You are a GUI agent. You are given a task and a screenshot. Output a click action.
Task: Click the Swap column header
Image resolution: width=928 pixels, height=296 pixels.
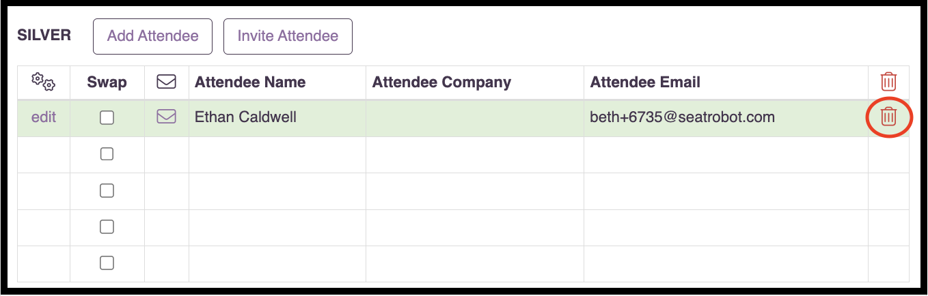107,83
